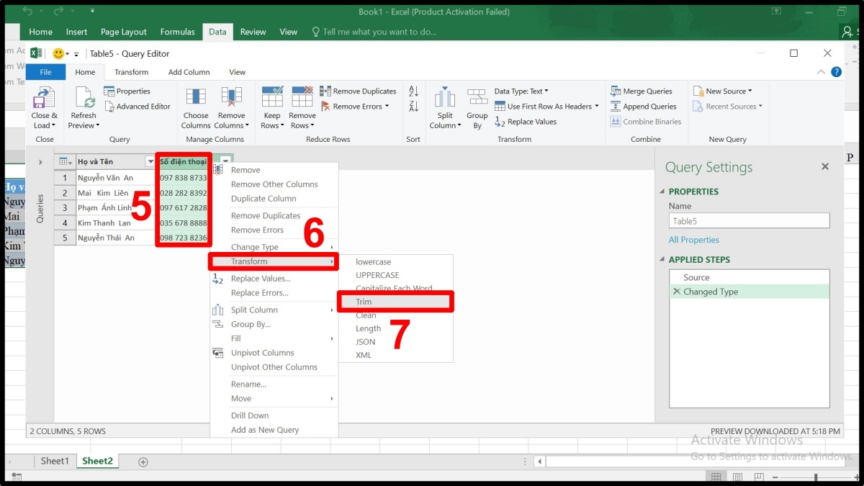Viewport: 864px width, 486px height.
Task: Click the Help question mark button
Action: (x=836, y=71)
